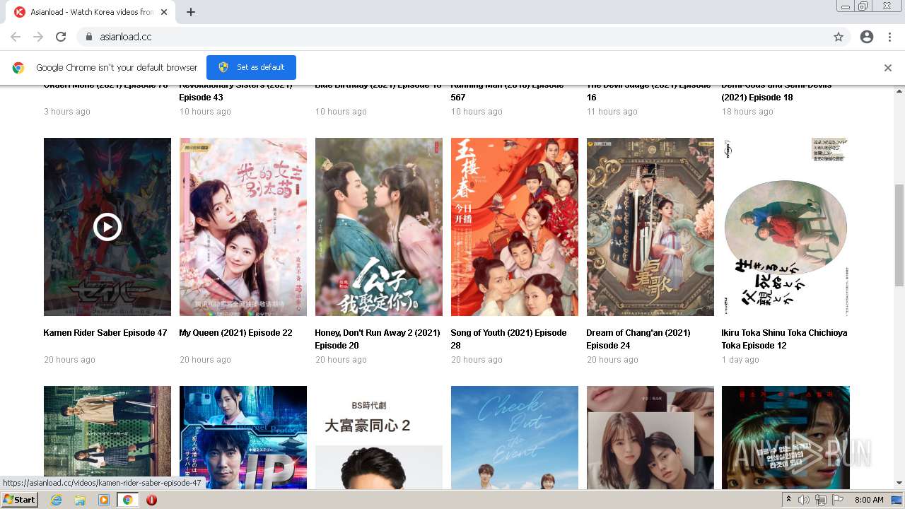The height and width of the screenshot is (509, 905).
Task: Click the browser back arrow
Action: pos(16,37)
